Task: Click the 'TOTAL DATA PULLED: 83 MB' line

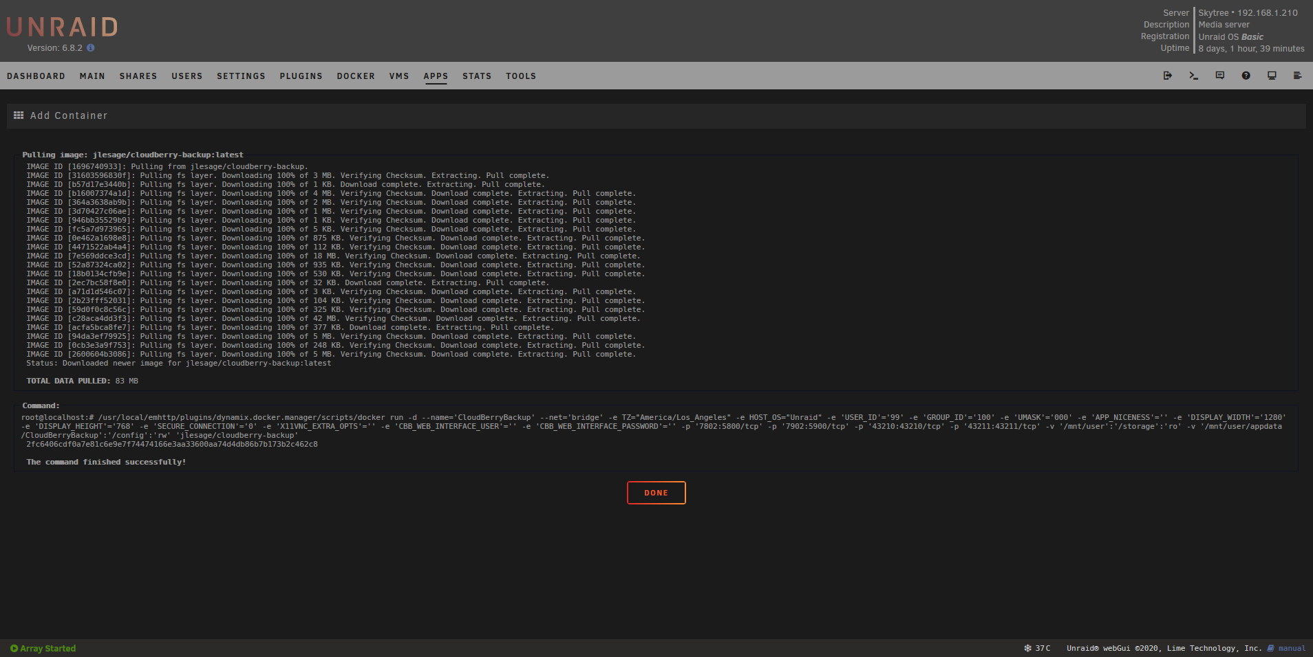Action: [x=82, y=381]
